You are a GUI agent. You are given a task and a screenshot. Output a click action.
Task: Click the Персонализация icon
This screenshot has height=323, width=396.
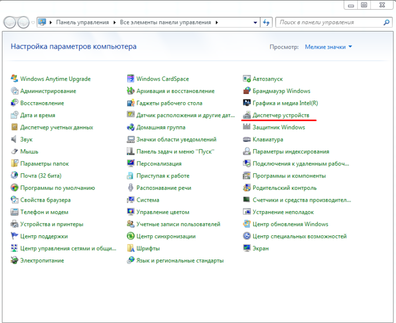(130, 163)
